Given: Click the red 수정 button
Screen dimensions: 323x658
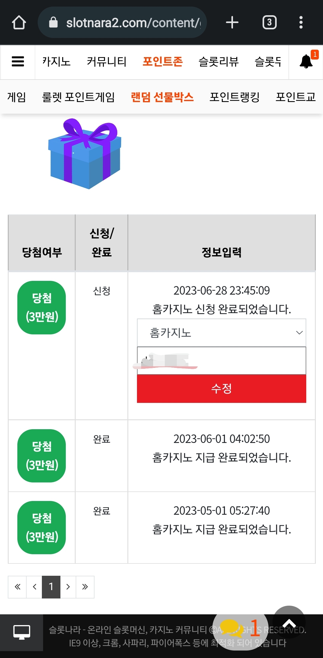Looking at the screenshot, I should pyautogui.click(x=221, y=389).
